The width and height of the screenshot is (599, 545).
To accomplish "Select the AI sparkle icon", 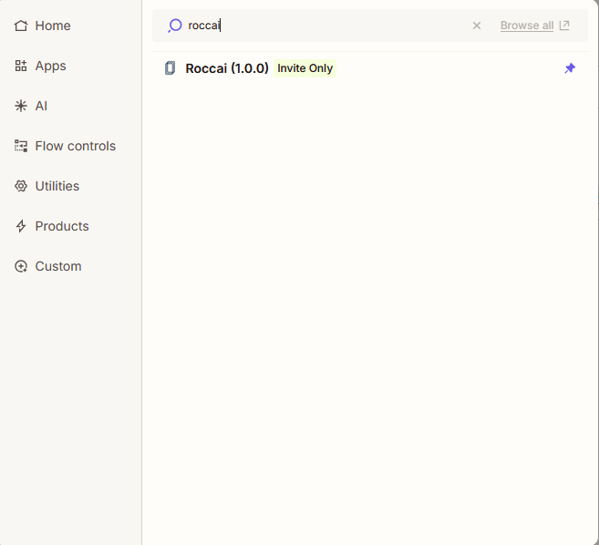I will pos(21,106).
